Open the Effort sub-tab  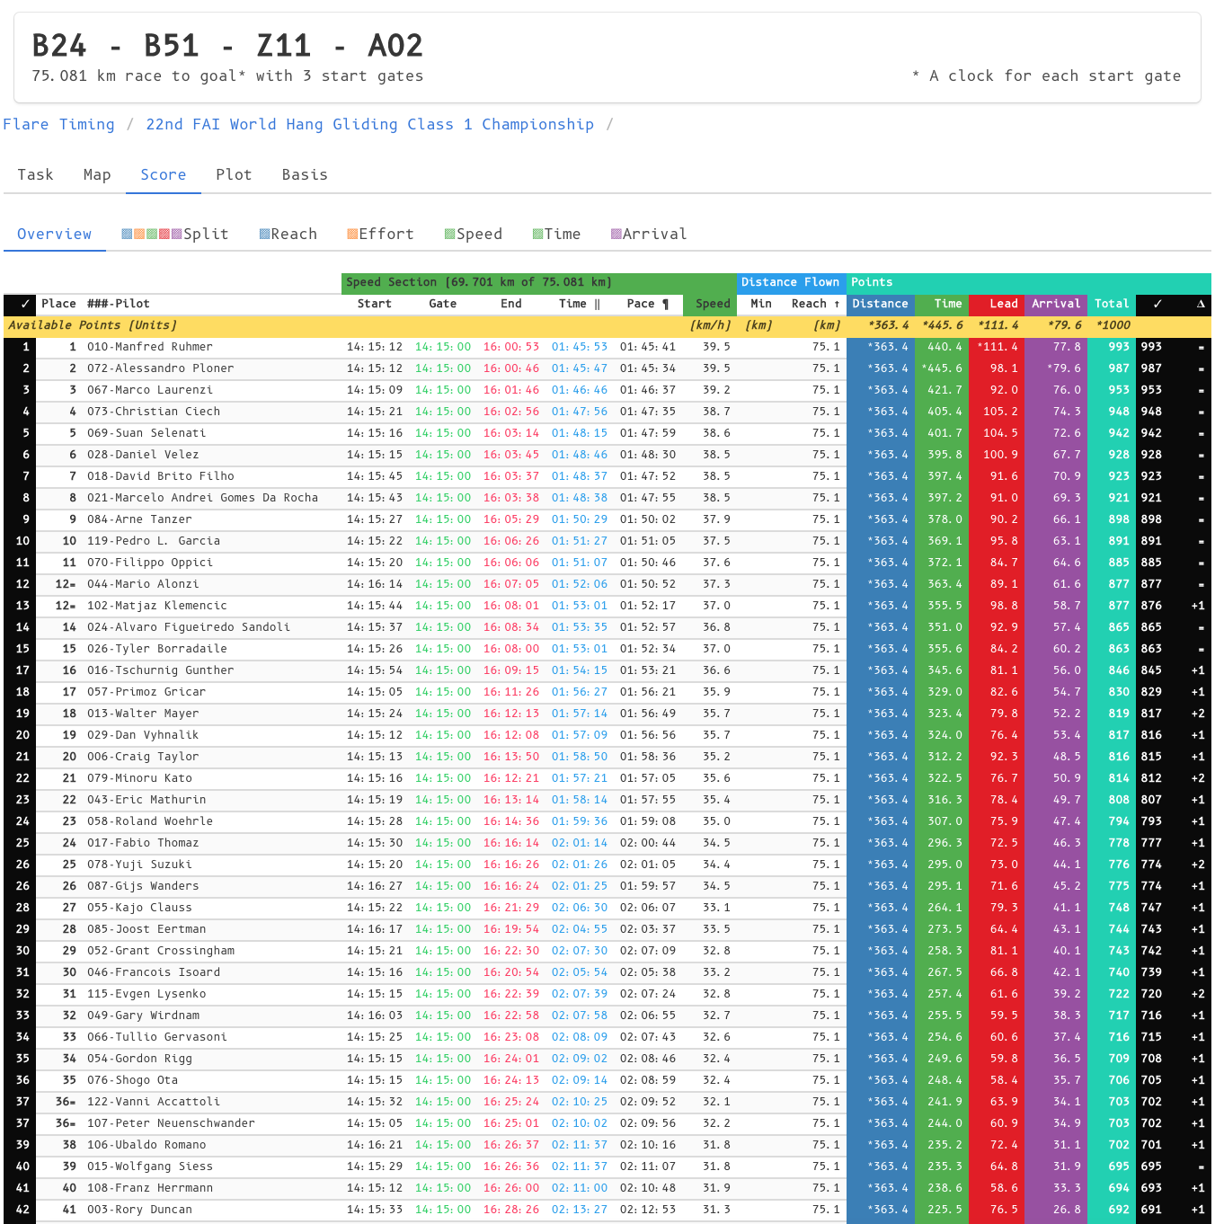(x=380, y=234)
